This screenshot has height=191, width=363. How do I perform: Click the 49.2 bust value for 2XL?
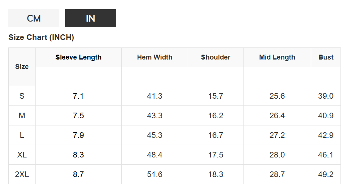pos(326,174)
